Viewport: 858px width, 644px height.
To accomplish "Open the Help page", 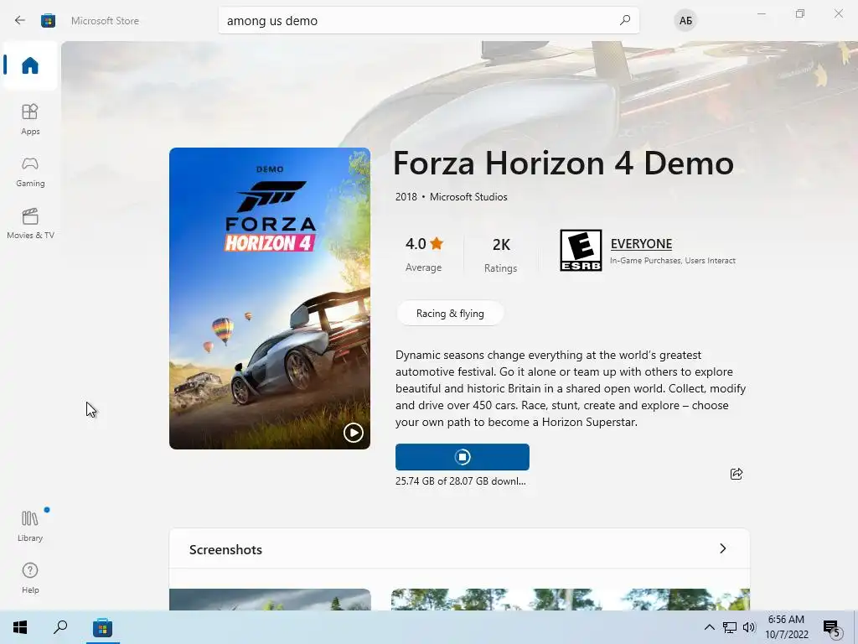I will point(30,578).
